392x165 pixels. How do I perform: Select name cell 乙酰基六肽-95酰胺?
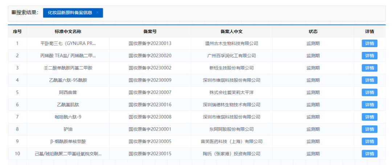click(x=68, y=80)
